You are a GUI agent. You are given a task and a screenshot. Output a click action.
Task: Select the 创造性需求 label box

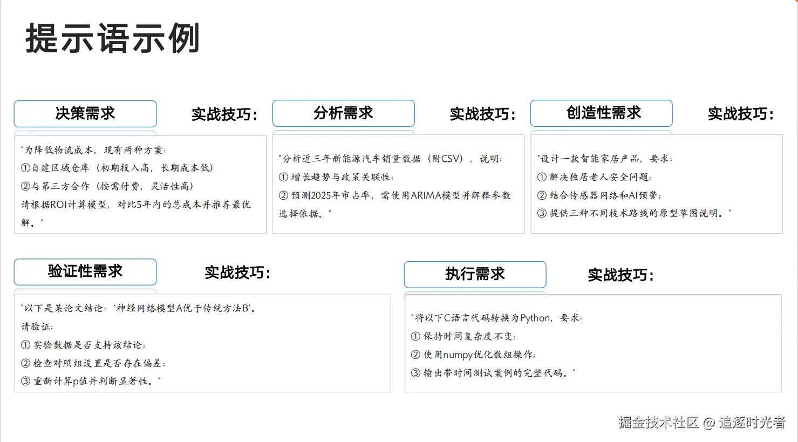click(602, 113)
